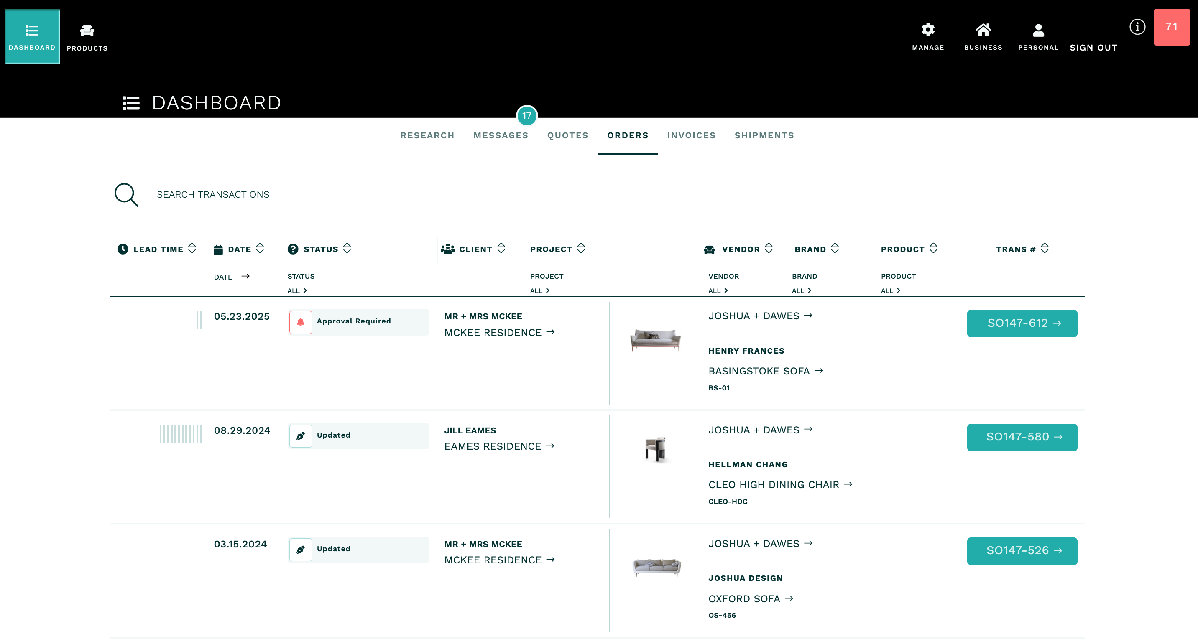This screenshot has height=639, width=1198.
Task: Toggle sort order on the Date column
Action: pyautogui.click(x=260, y=249)
